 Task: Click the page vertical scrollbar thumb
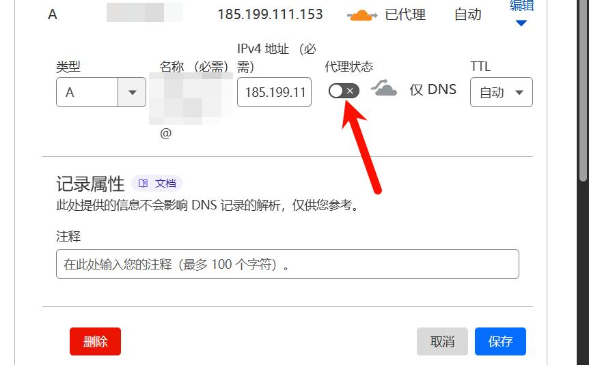(x=583, y=90)
